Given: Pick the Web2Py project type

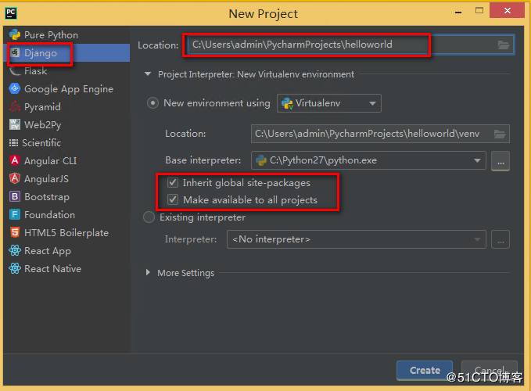Looking at the screenshot, I should (x=66, y=124).
